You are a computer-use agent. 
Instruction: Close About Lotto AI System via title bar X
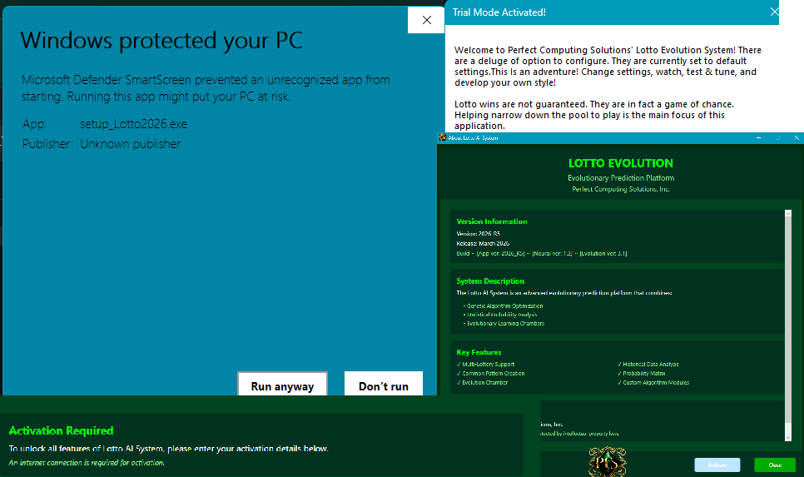pyautogui.click(x=797, y=137)
